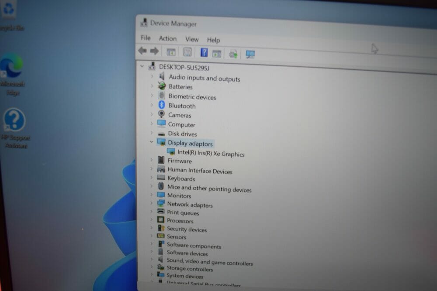Expand the Network adapters category
437x291 pixels.
coord(151,203)
